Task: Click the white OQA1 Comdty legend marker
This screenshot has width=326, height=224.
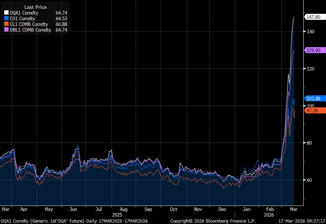Action: [x=6, y=13]
